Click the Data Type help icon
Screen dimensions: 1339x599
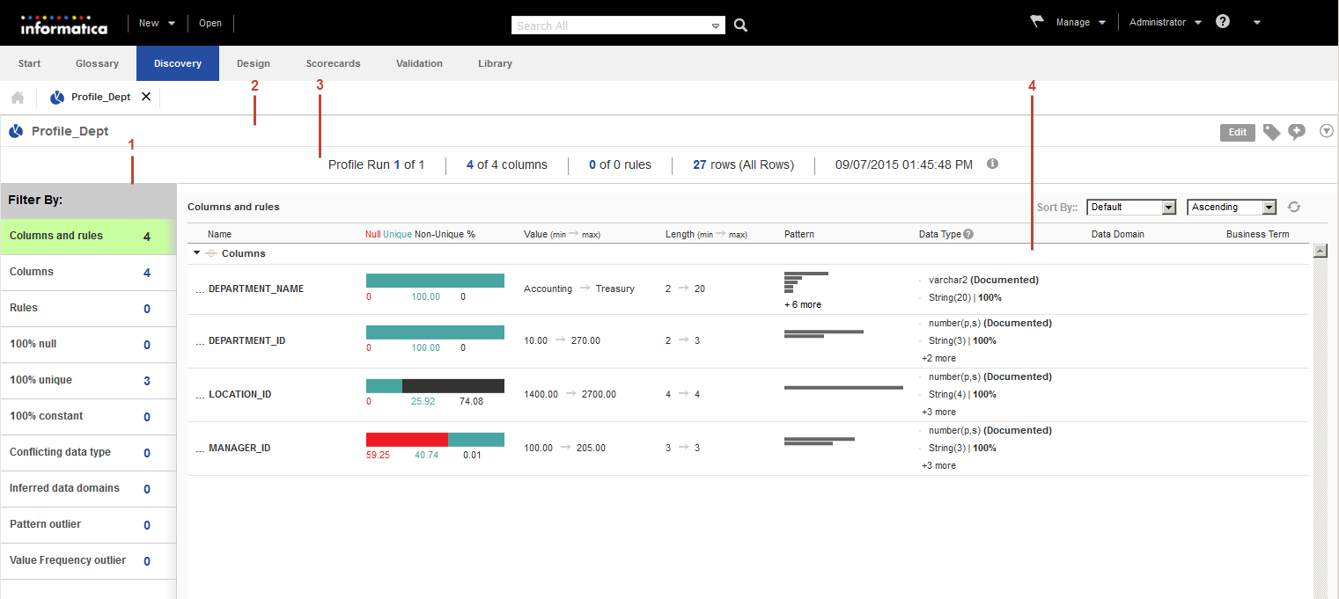968,235
